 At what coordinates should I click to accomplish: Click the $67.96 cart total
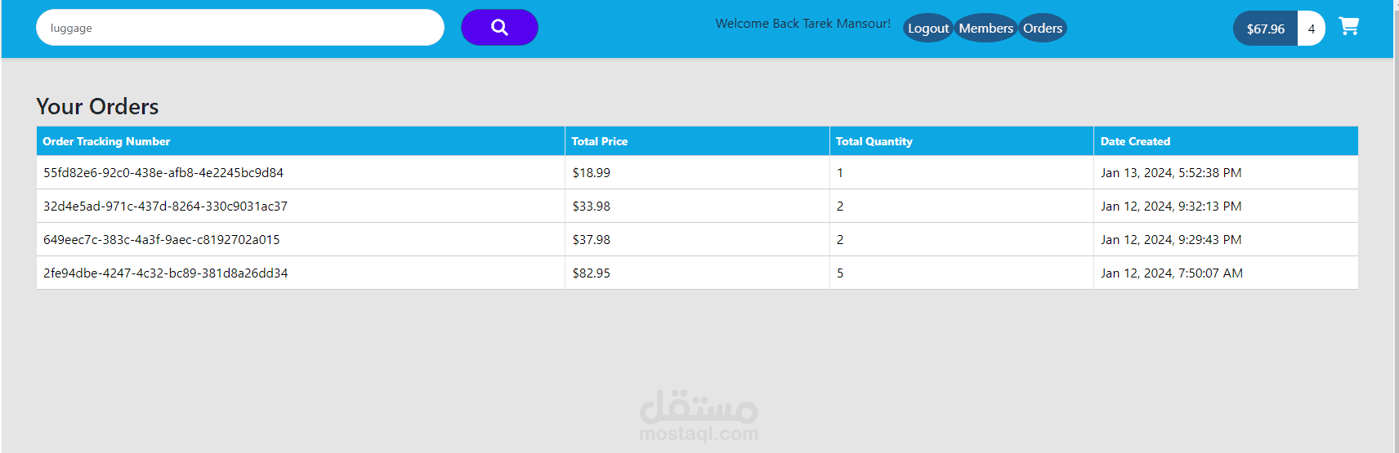pos(1265,29)
